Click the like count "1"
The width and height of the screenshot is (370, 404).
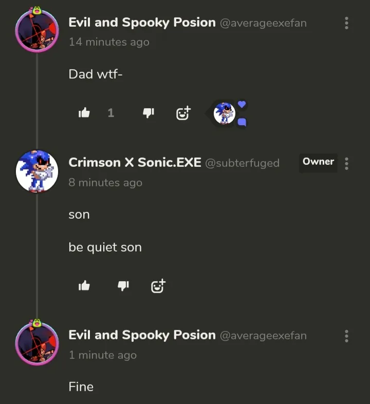[x=110, y=113]
